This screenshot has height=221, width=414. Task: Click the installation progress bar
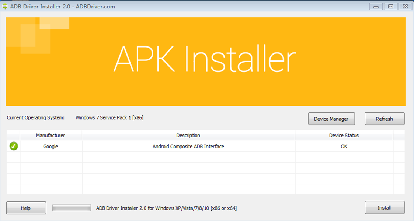pyautogui.click(x=72, y=208)
